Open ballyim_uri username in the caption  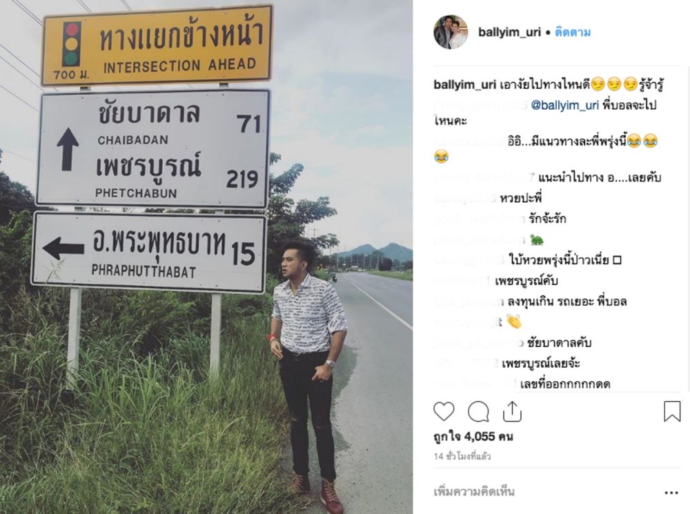(464, 84)
